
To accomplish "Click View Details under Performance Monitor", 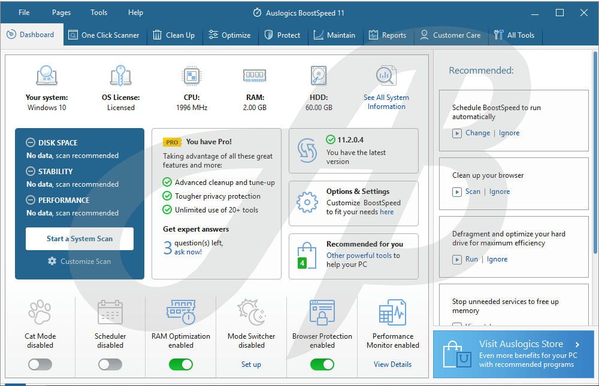I will [x=393, y=364].
